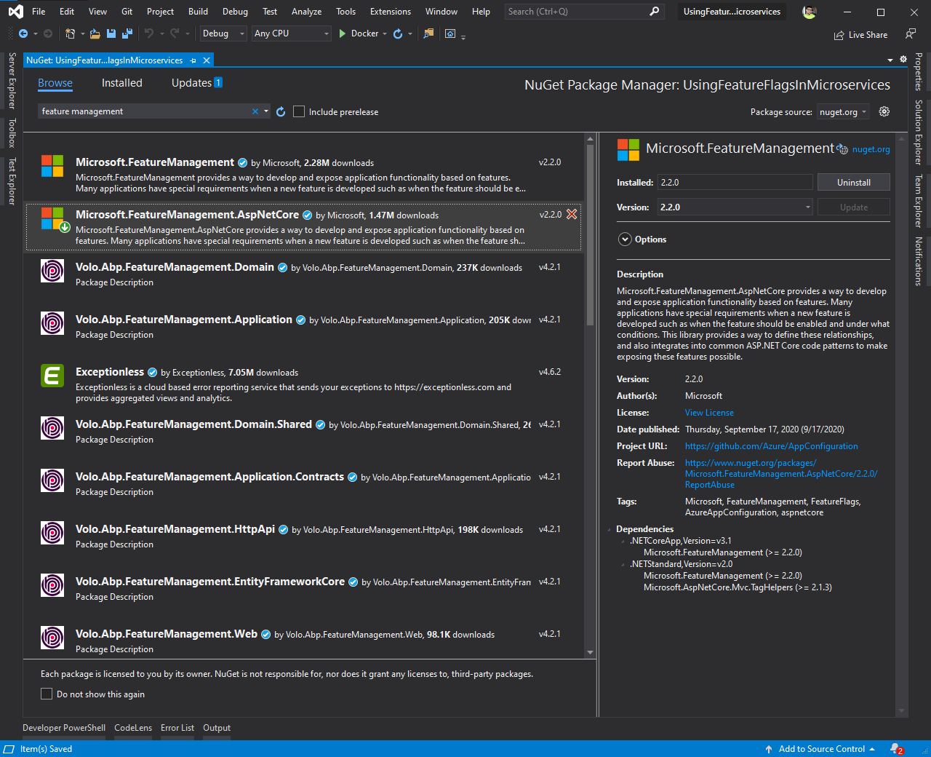Click the Open File folder icon
This screenshot has width=931, height=757.
coord(95,33)
